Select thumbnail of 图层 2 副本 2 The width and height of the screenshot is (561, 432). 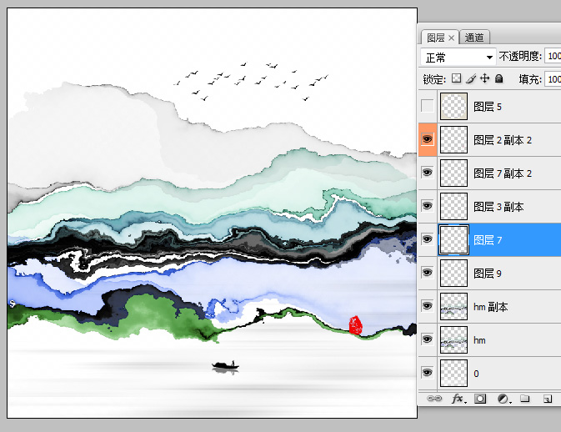tap(453, 139)
